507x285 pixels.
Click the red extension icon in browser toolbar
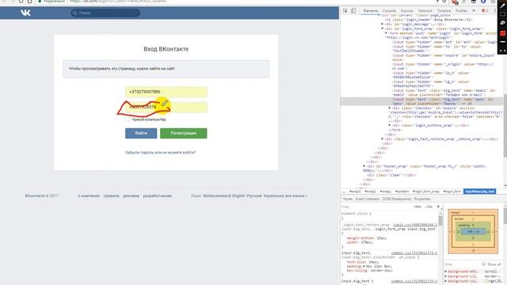[455, 2]
